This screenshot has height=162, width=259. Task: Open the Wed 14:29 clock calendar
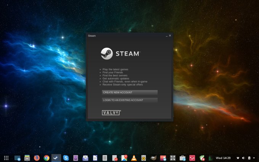[223, 158]
